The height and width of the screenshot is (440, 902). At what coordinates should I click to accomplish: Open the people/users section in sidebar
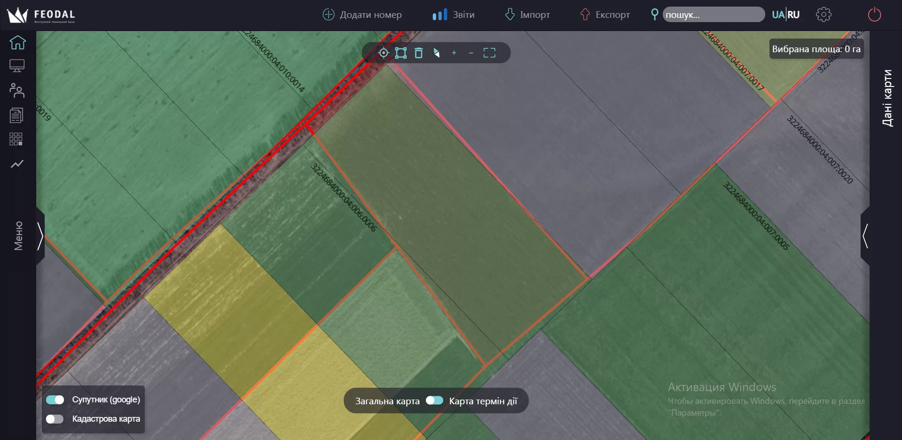pos(17,90)
